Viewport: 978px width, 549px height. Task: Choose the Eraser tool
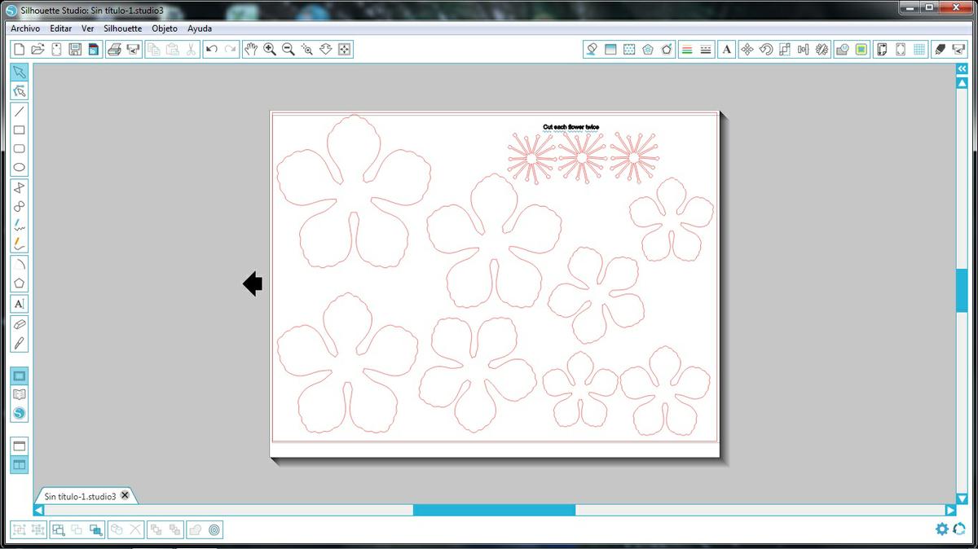(19, 323)
